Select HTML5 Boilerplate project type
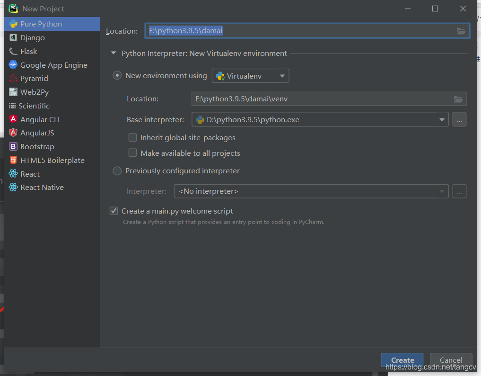481x376 pixels. click(x=52, y=160)
